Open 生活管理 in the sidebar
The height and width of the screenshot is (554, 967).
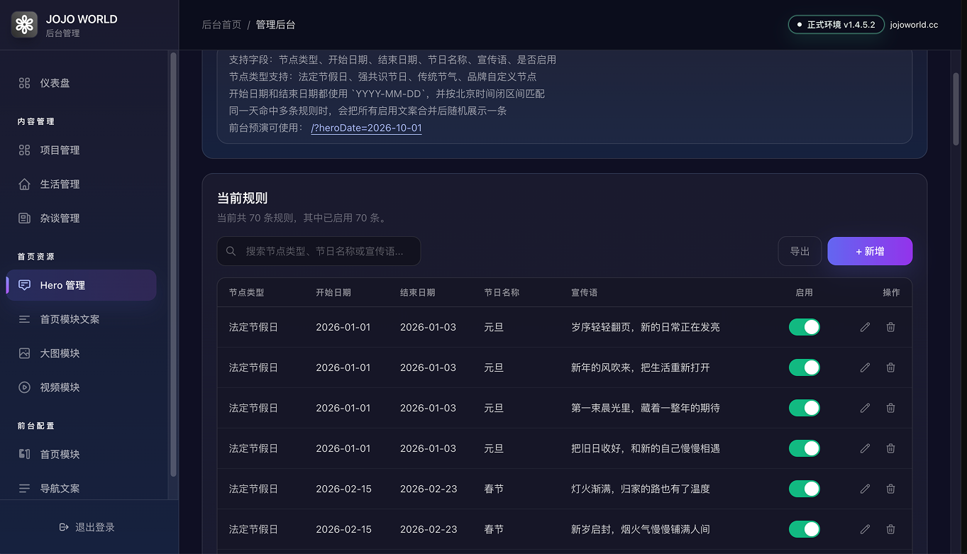pos(81,184)
